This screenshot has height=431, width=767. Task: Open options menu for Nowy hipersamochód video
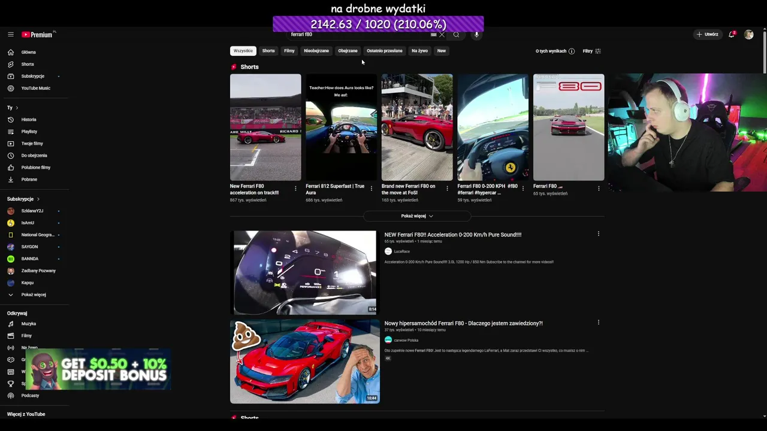[598, 323]
